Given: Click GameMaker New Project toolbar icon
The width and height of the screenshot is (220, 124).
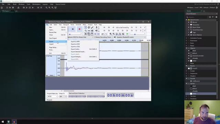Looking at the screenshot, I should (x=7, y=8).
